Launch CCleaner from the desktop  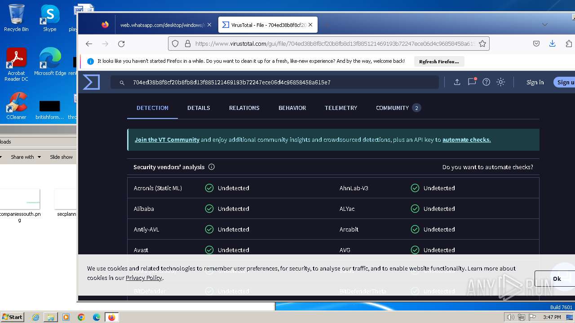tap(16, 106)
